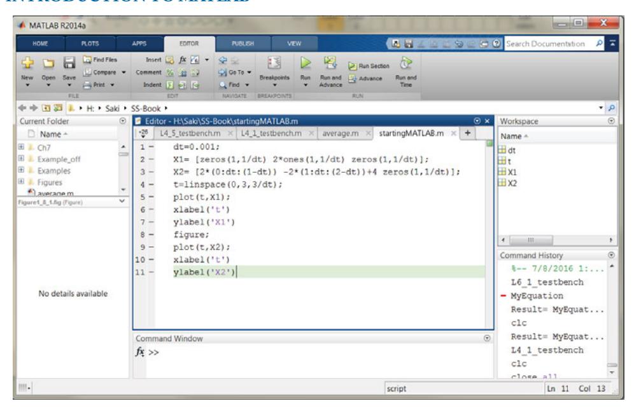Click the up one level folder icon
The width and height of the screenshot is (634, 408).
click(x=46, y=108)
